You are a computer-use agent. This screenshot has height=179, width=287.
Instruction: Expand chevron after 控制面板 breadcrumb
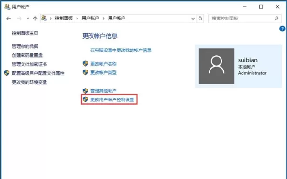[77, 18]
